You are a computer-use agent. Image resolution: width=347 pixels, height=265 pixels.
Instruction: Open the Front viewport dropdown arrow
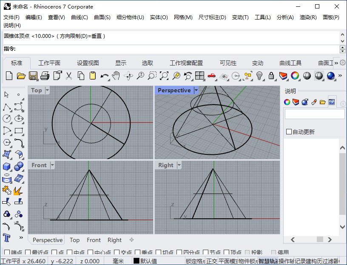coord(52,165)
